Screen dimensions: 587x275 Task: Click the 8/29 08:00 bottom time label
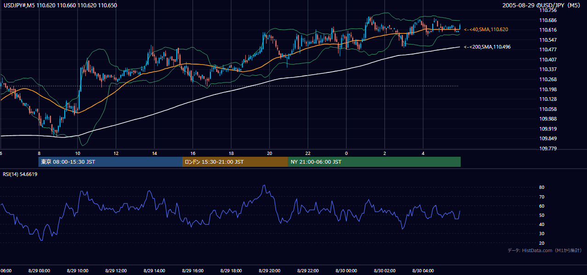pos(39,270)
